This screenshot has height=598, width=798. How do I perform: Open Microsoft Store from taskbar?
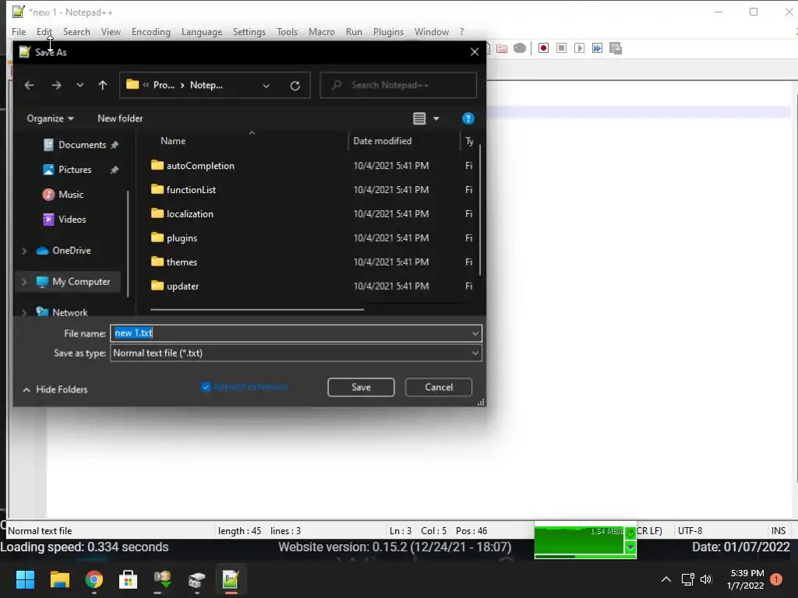coord(129,579)
